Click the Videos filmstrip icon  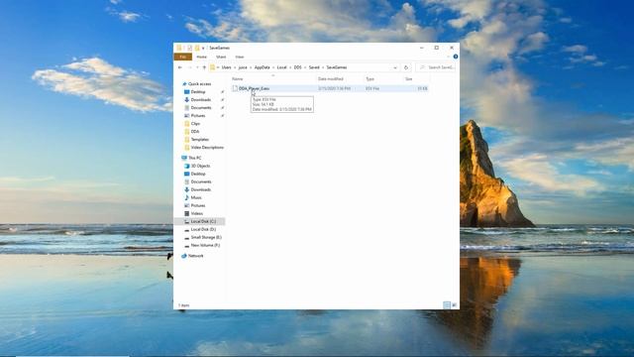[187, 213]
